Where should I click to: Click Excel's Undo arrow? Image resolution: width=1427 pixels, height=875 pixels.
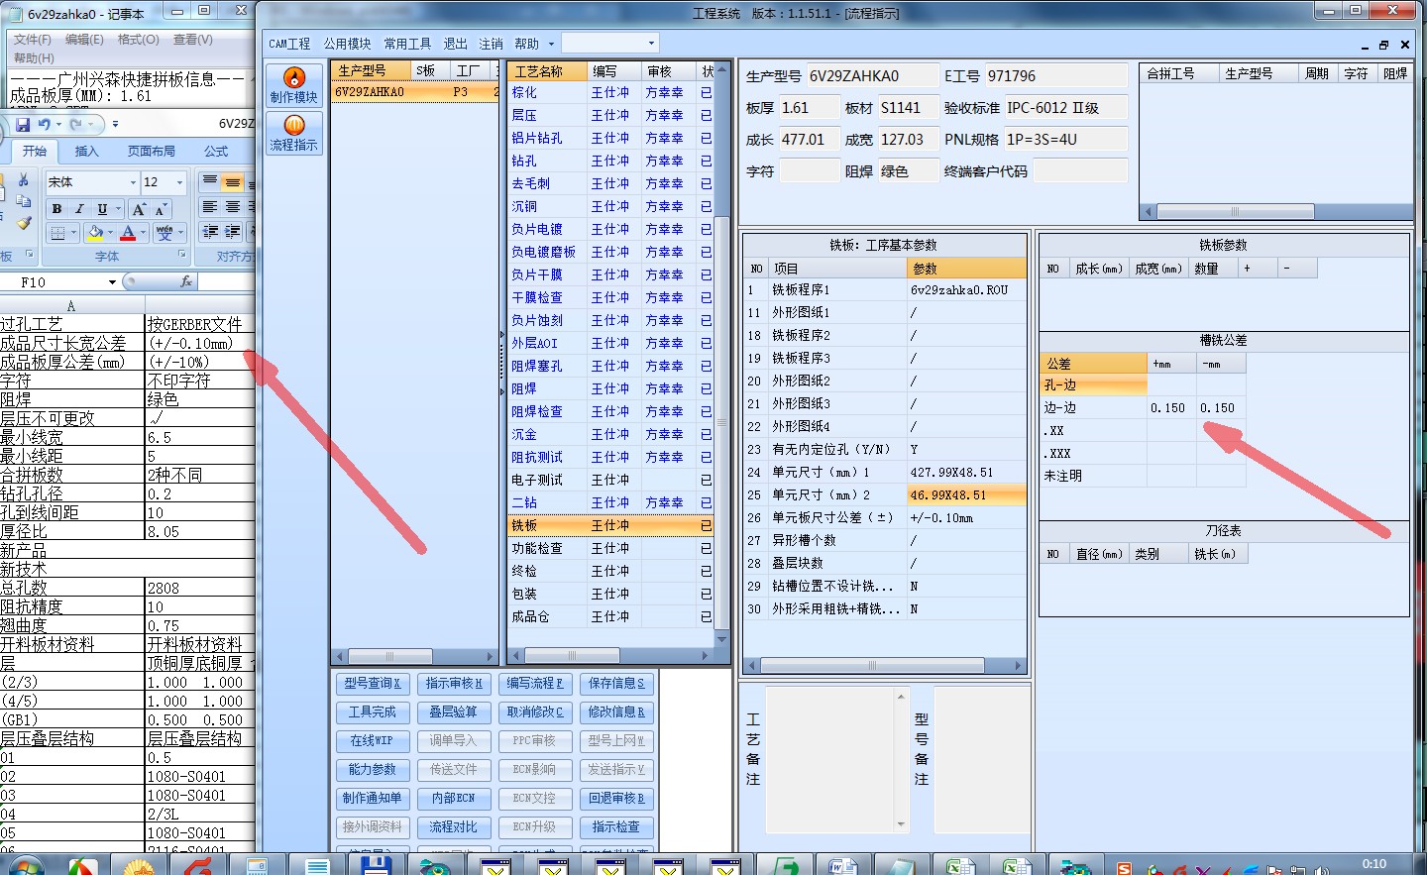pyautogui.click(x=45, y=125)
